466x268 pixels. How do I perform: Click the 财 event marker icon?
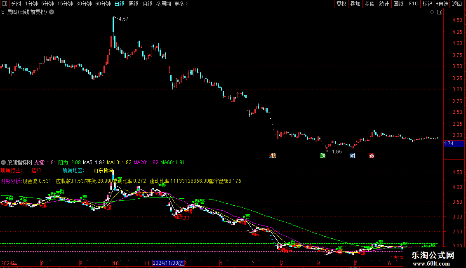pyautogui.click(x=353, y=156)
